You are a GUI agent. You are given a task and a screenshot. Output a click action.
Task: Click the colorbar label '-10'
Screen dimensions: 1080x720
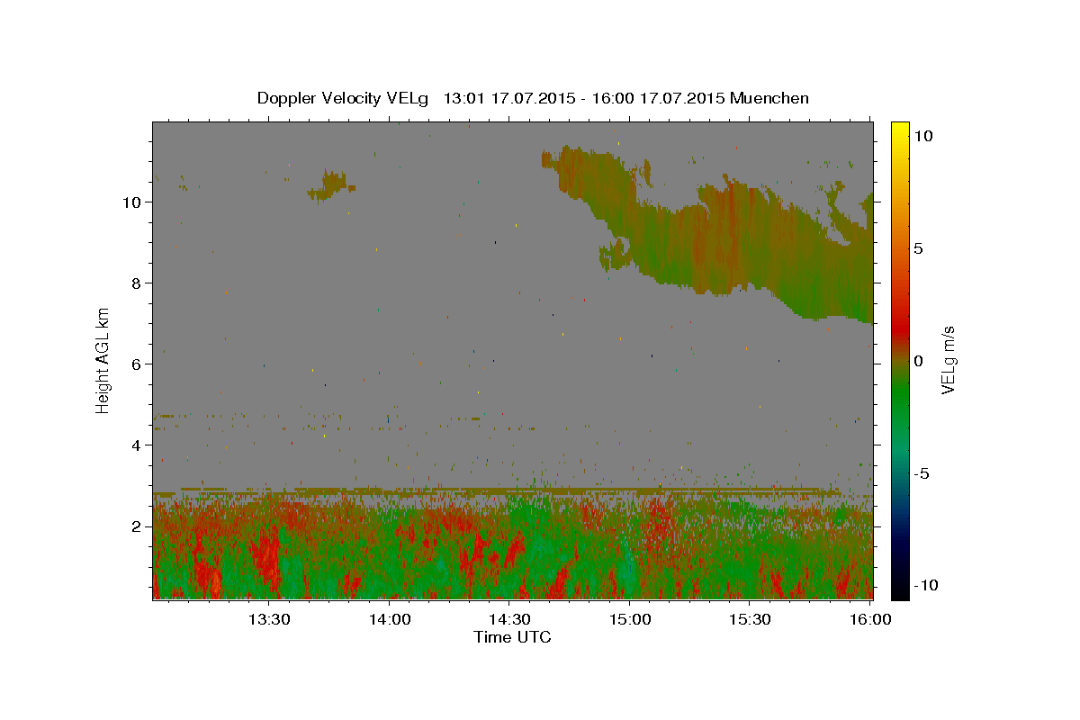925,585
